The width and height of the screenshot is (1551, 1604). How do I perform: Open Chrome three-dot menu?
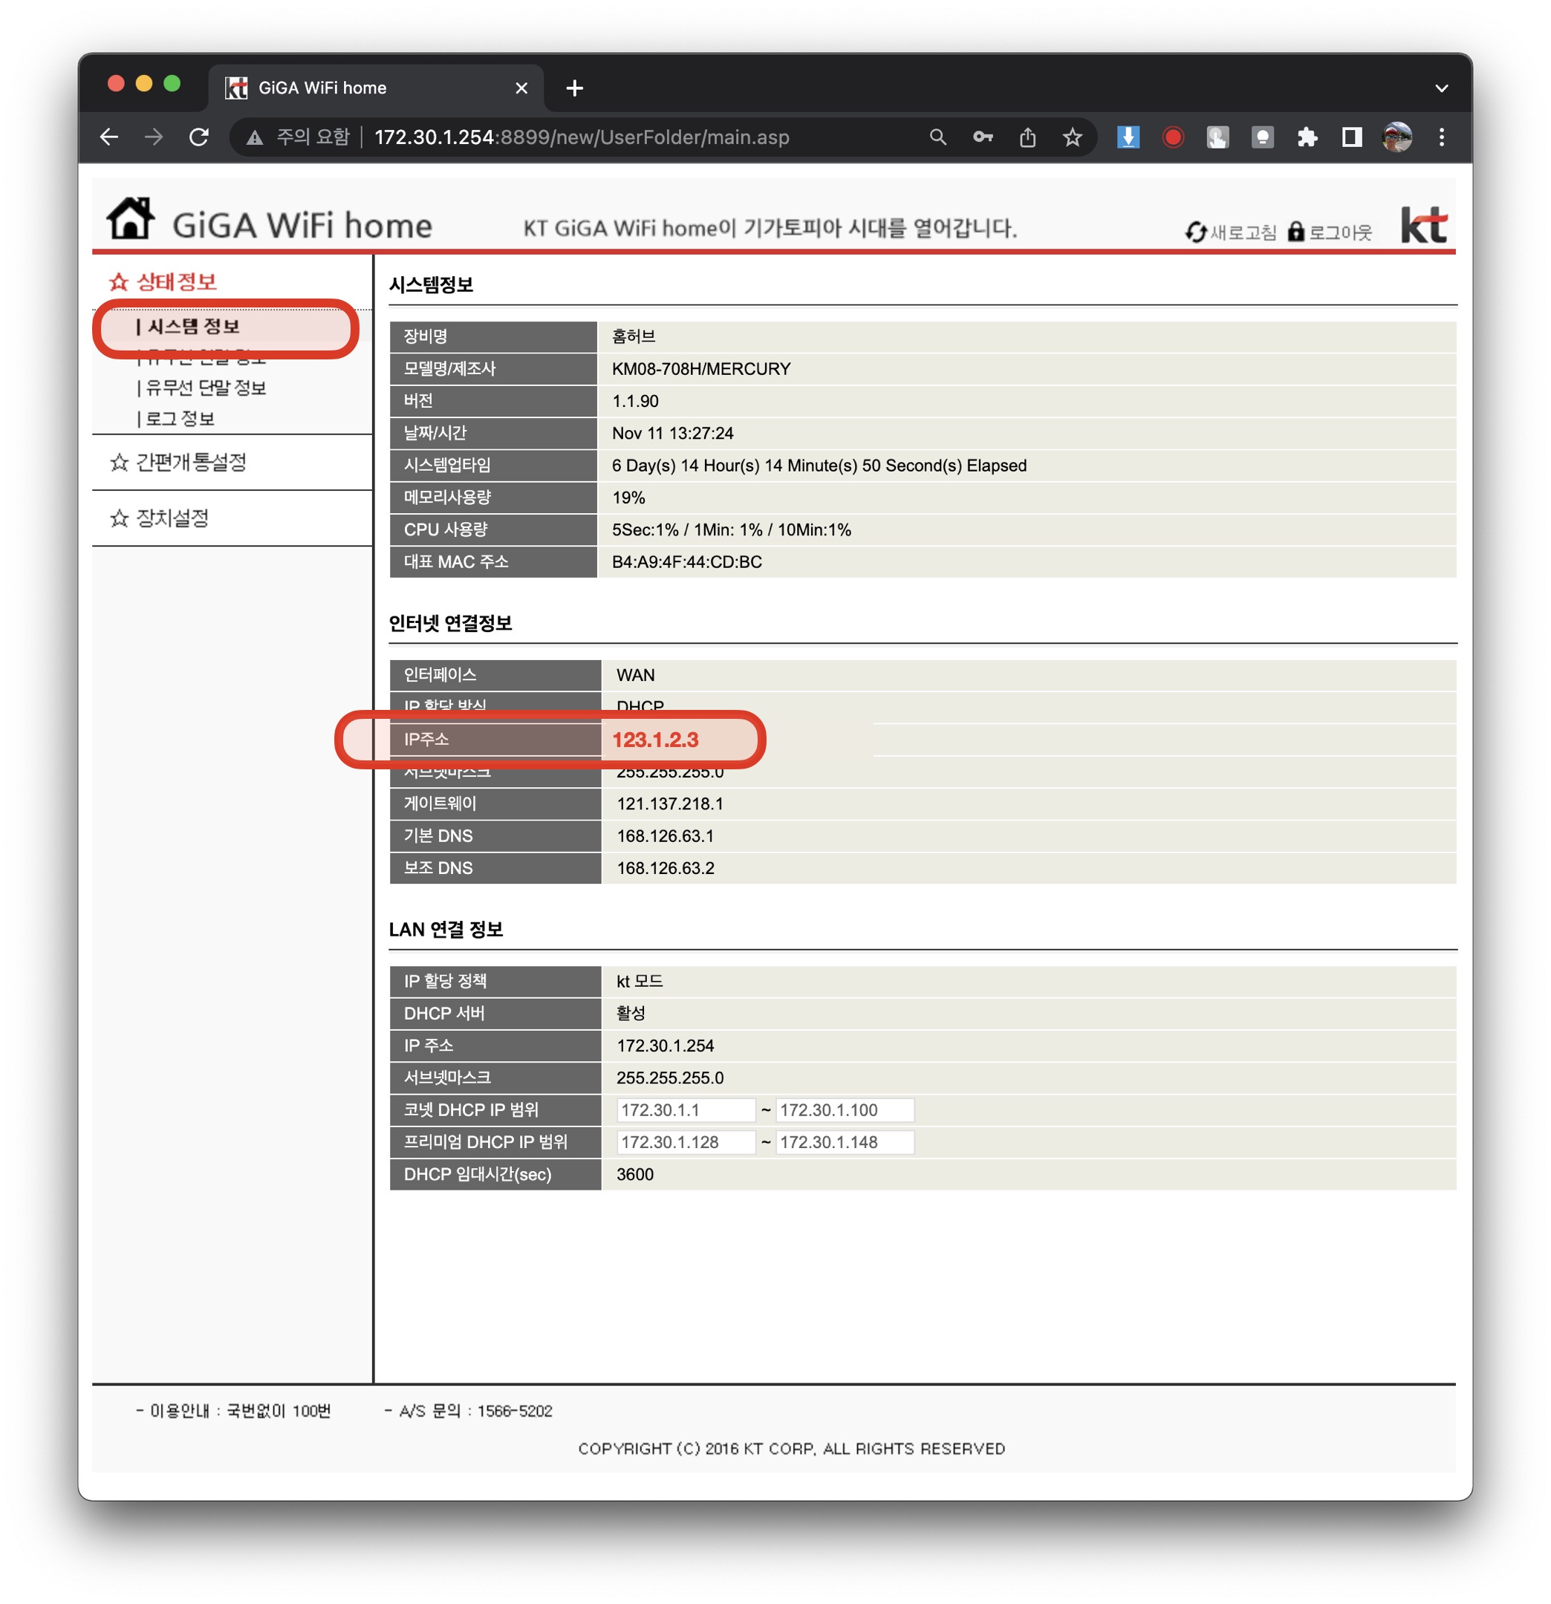click(x=1441, y=137)
